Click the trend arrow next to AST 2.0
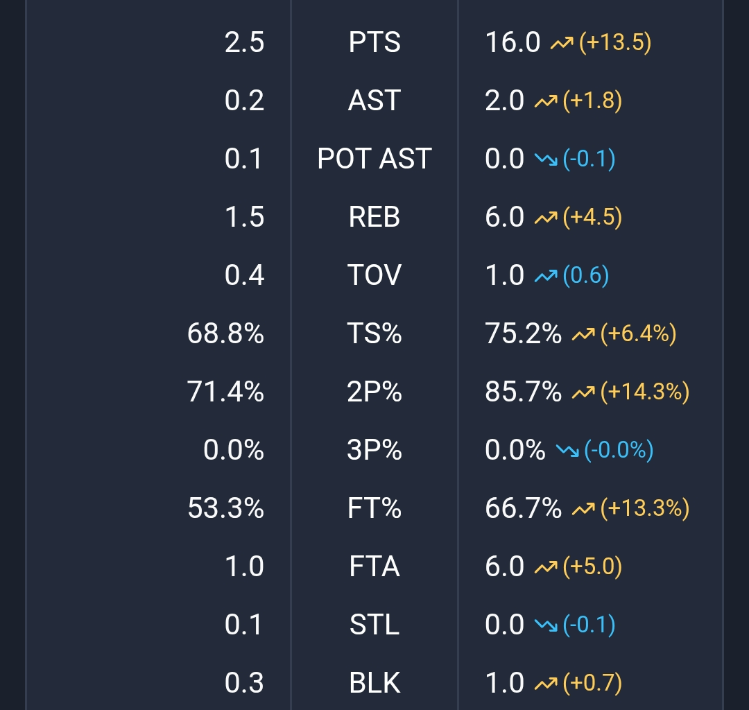Viewport: 749px width, 710px height. click(545, 102)
